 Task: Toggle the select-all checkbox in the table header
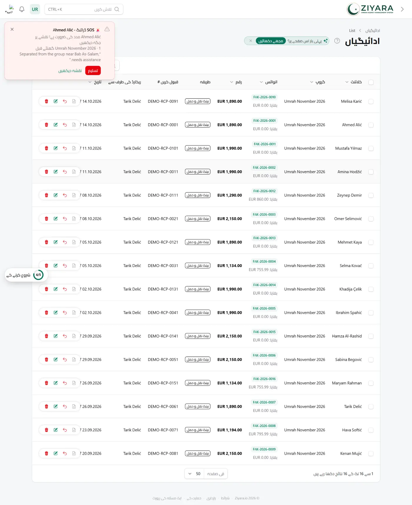[x=371, y=82]
